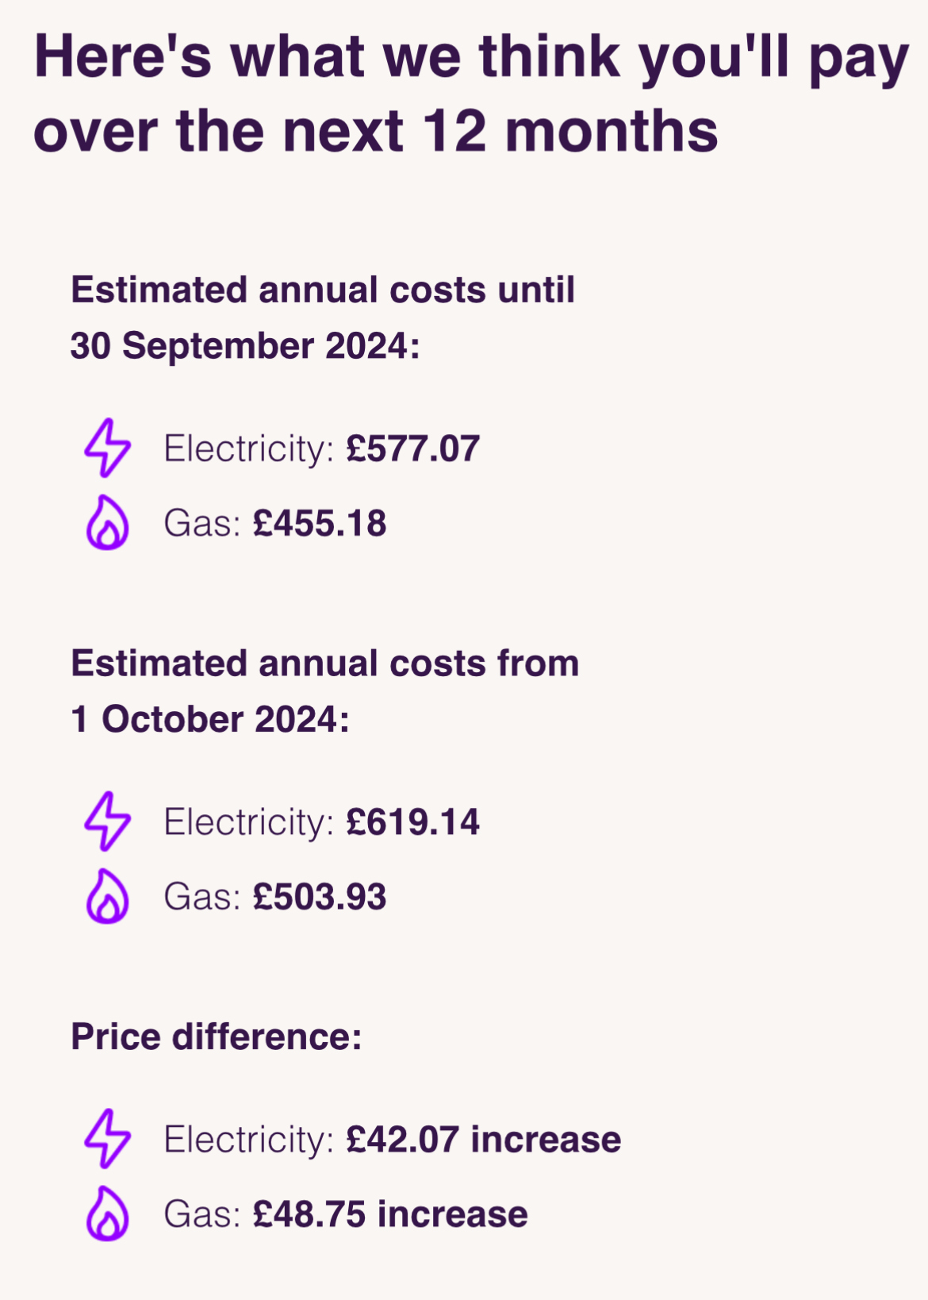This screenshot has height=1300, width=928.
Task: Select the 'Estimated annual costs from' heading
Action: pyautogui.click(x=325, y=663)
